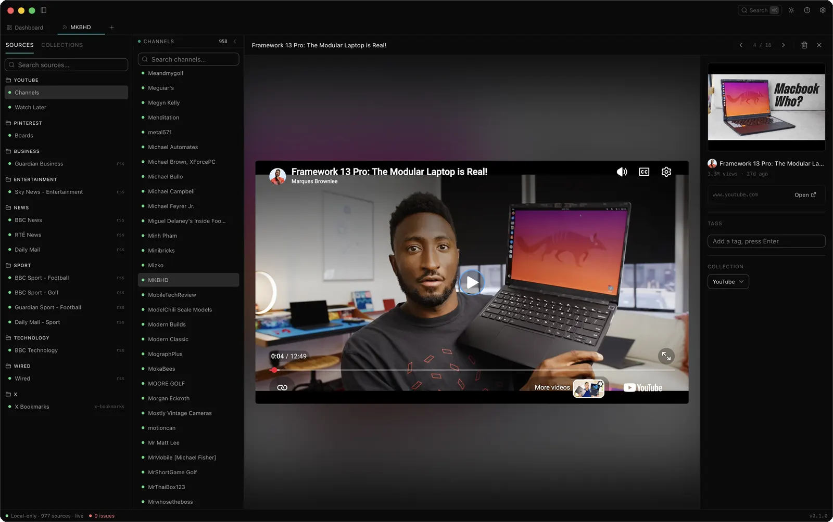This screenshot has height=522, width=833.
Task: Go to next item arrow
Action: pyautogui.click(x=783, y=45)
